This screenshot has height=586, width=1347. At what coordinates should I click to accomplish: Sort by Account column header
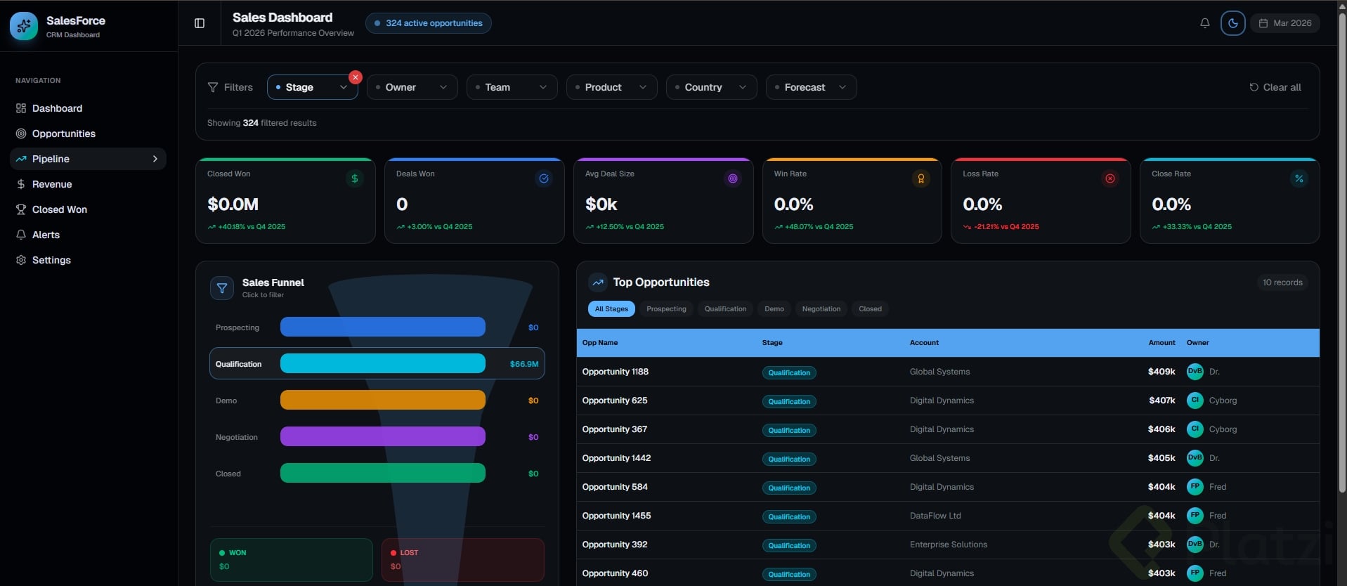tap(924, 343)
